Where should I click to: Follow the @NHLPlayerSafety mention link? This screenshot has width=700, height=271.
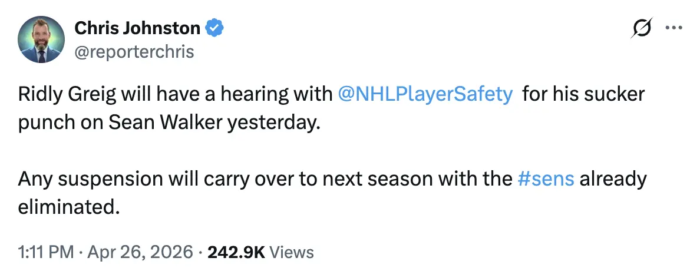[425, 94]
